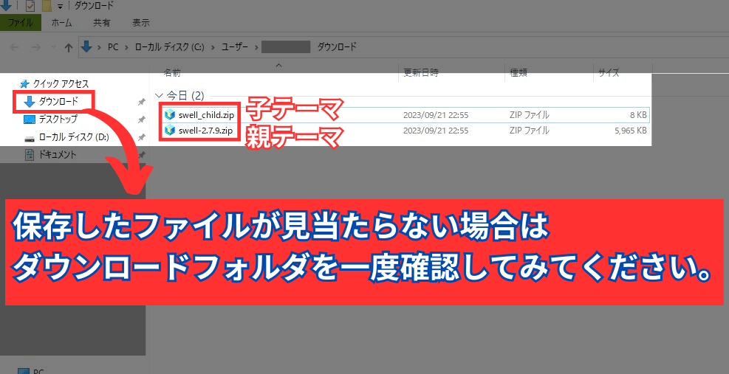
Task: Sort by 名前 column header
Action: pos(173,72)
